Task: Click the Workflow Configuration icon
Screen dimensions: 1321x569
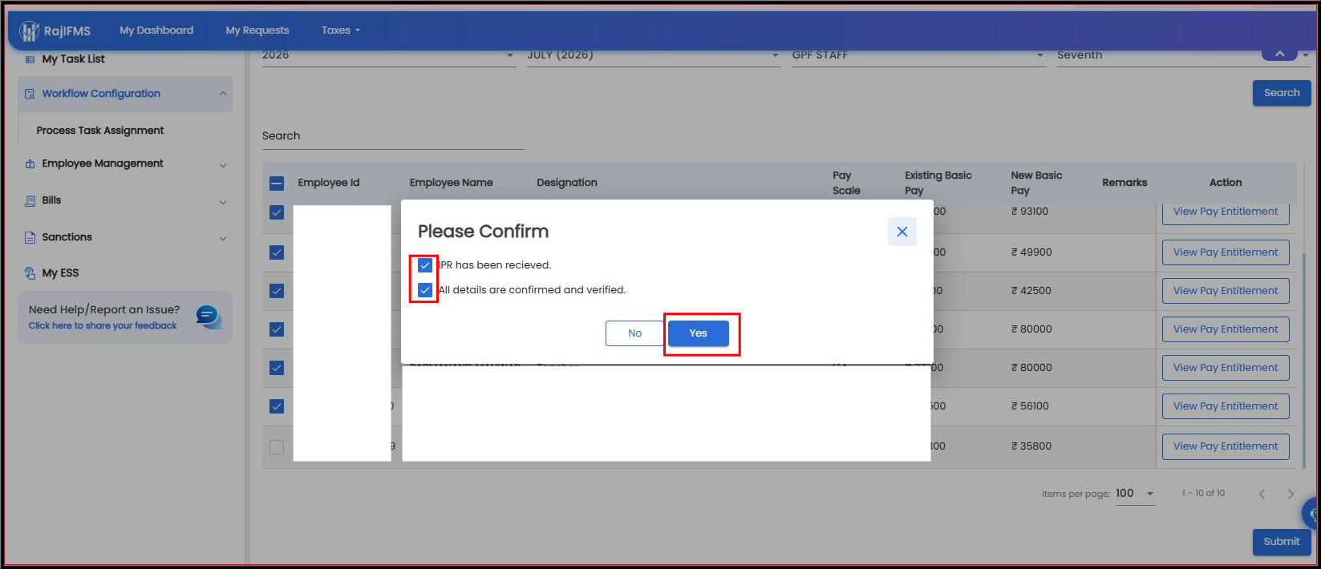Action: (30, 94)
